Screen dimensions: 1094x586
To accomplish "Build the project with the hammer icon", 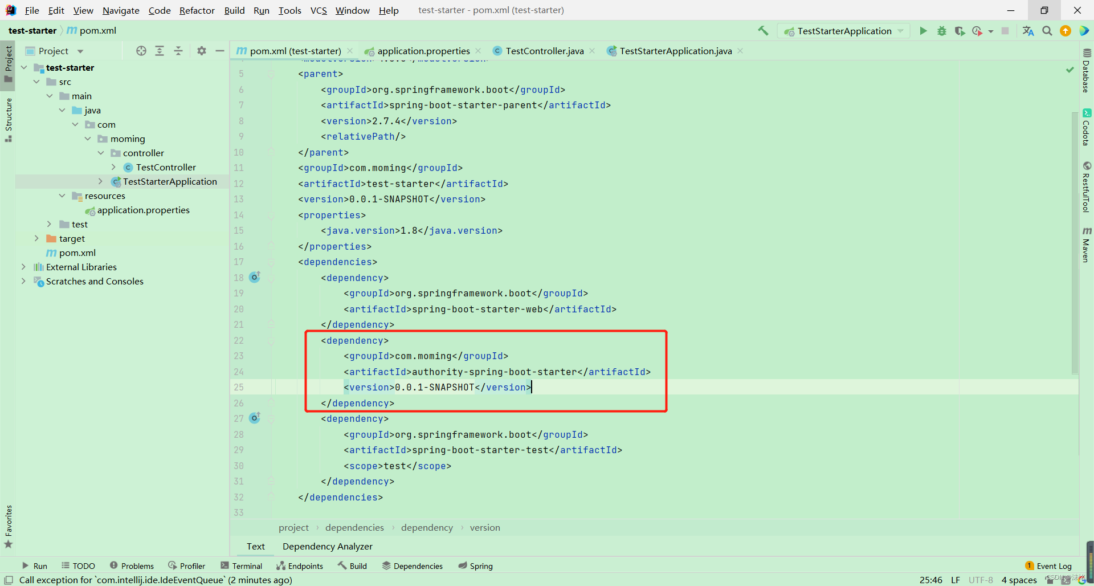I will point(764,31).
